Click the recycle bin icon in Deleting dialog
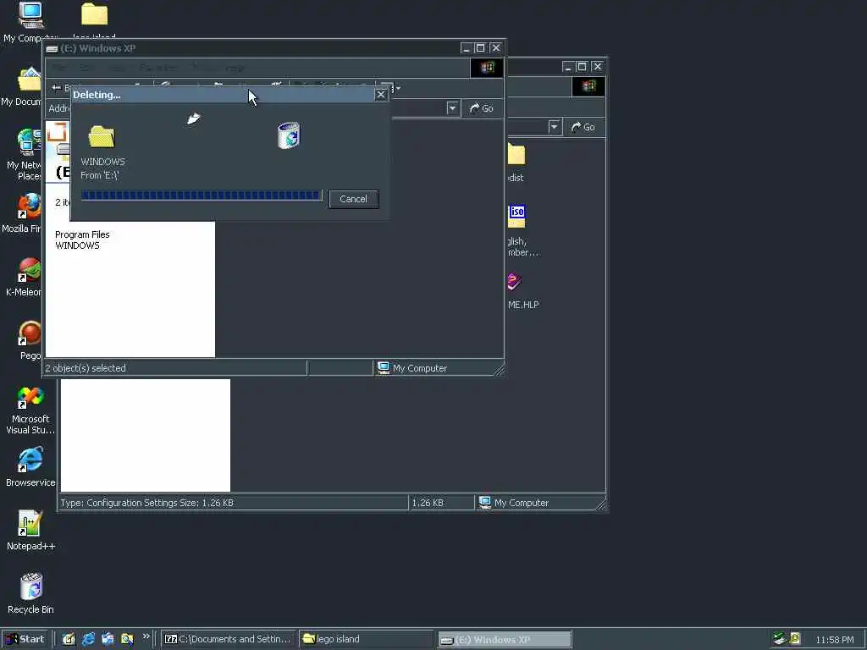867x650 pixels. pyautogui.click(x=288, y=135)
